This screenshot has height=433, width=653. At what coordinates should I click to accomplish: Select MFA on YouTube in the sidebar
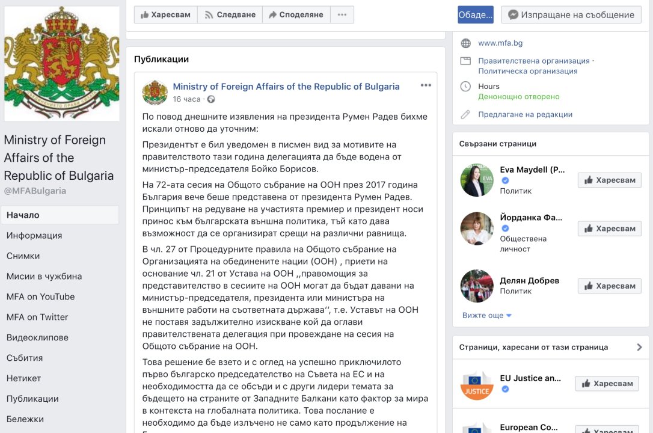click(40, 297)
